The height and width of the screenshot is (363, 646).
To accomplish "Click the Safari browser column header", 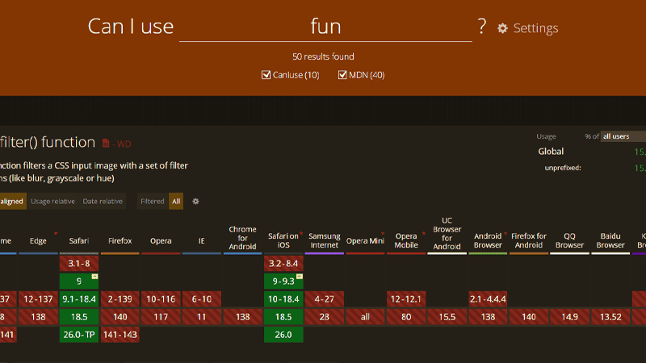I will tap(78, 240).
